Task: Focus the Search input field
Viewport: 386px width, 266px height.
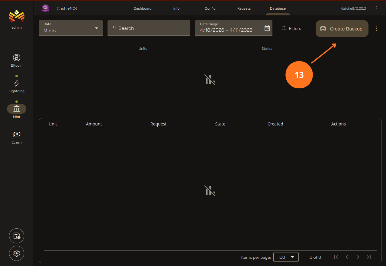Action: click(x=149, y=28)
